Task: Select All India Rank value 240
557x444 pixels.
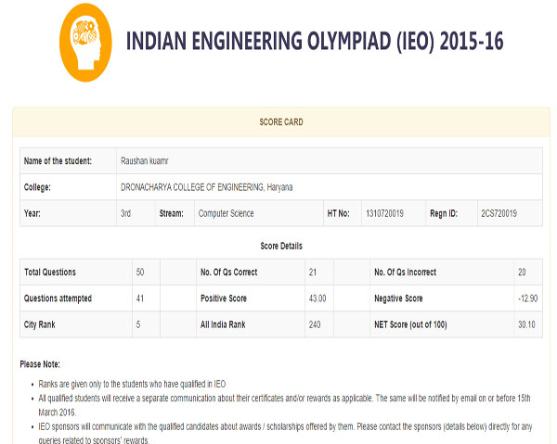Action: point(315,324)
